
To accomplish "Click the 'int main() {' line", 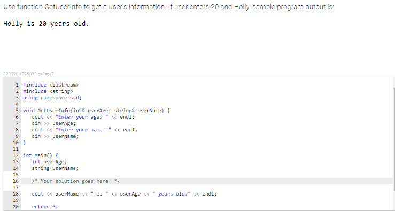I will pyautogui.click(x=41, y=155).
